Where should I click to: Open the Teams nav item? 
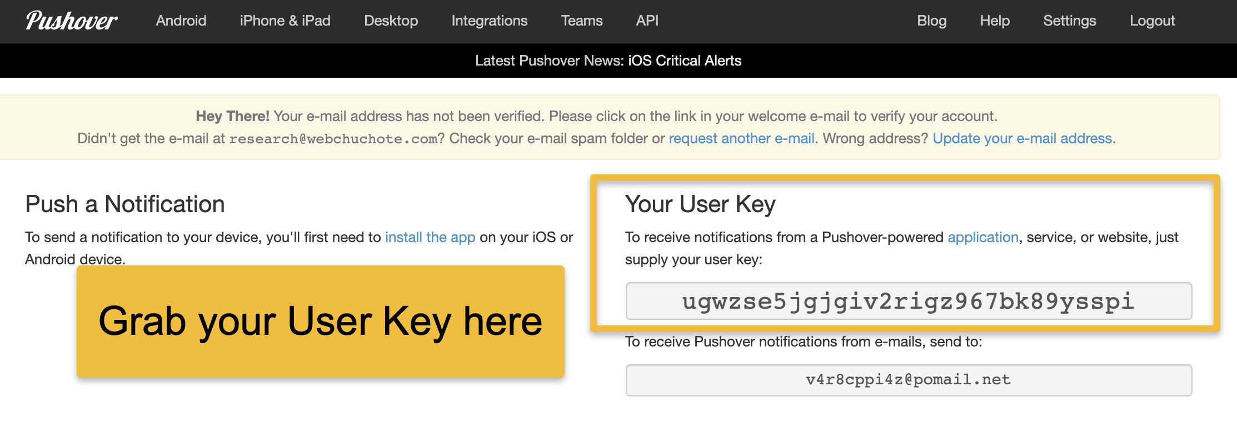[x=581, y=21]
